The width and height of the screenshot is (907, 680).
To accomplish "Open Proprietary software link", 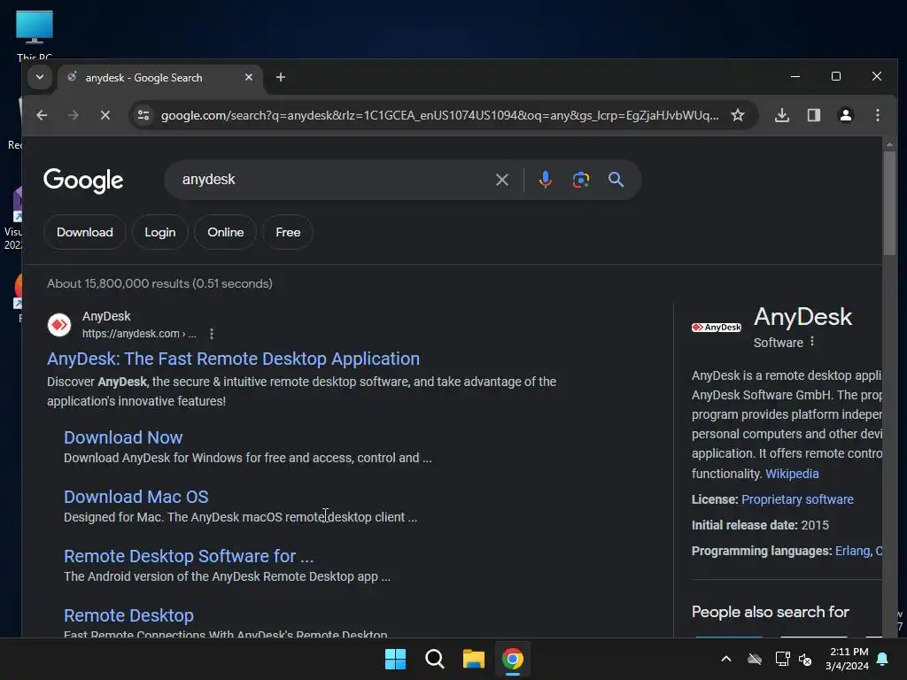I will (x=797, y=499).
